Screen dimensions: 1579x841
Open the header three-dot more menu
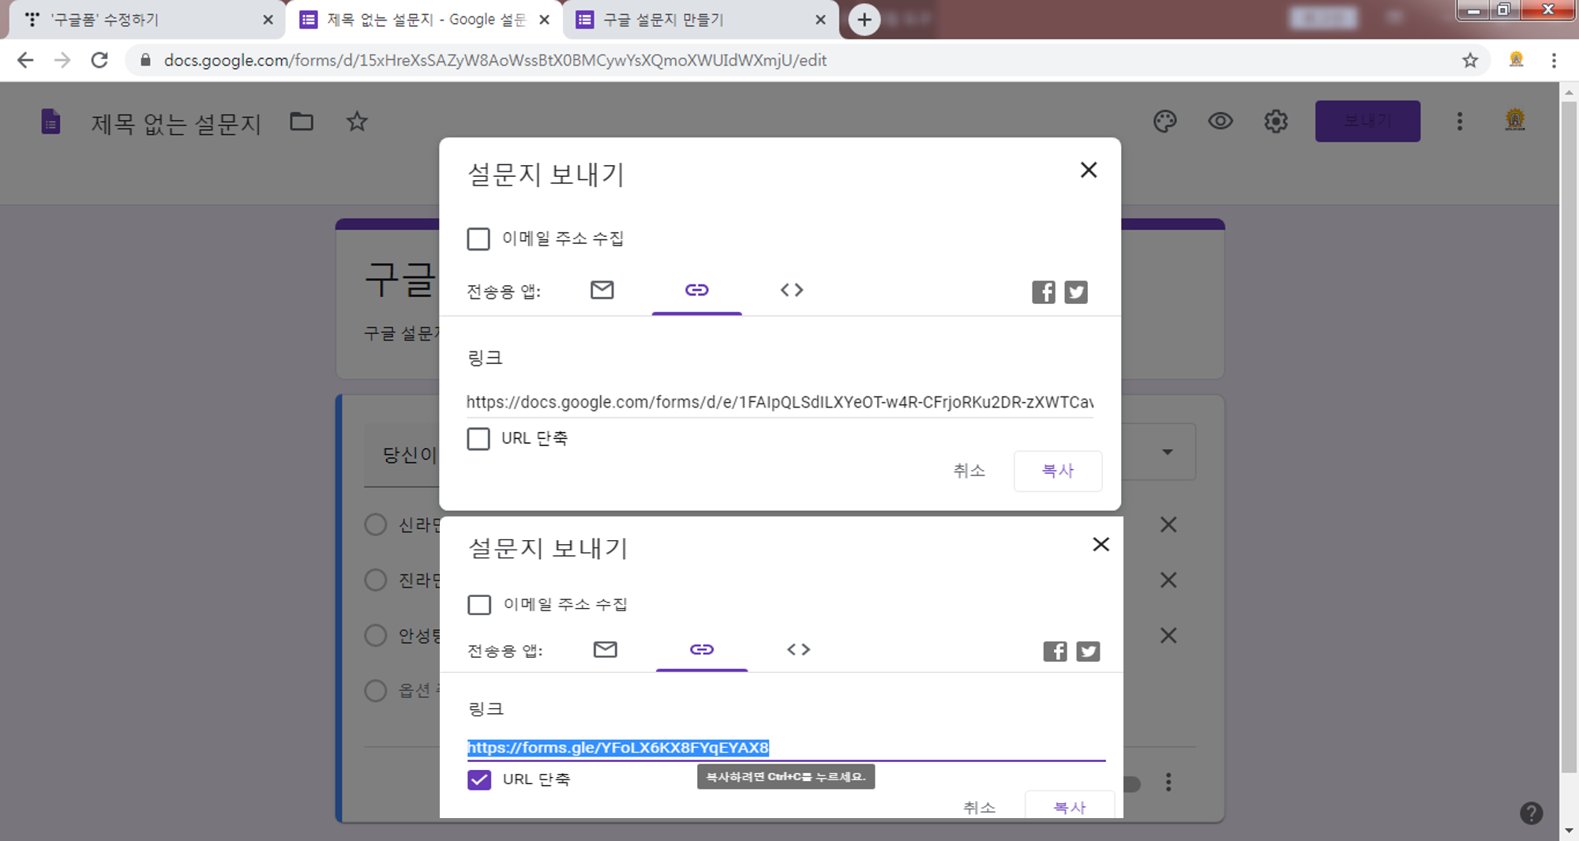click(1460, 122)
